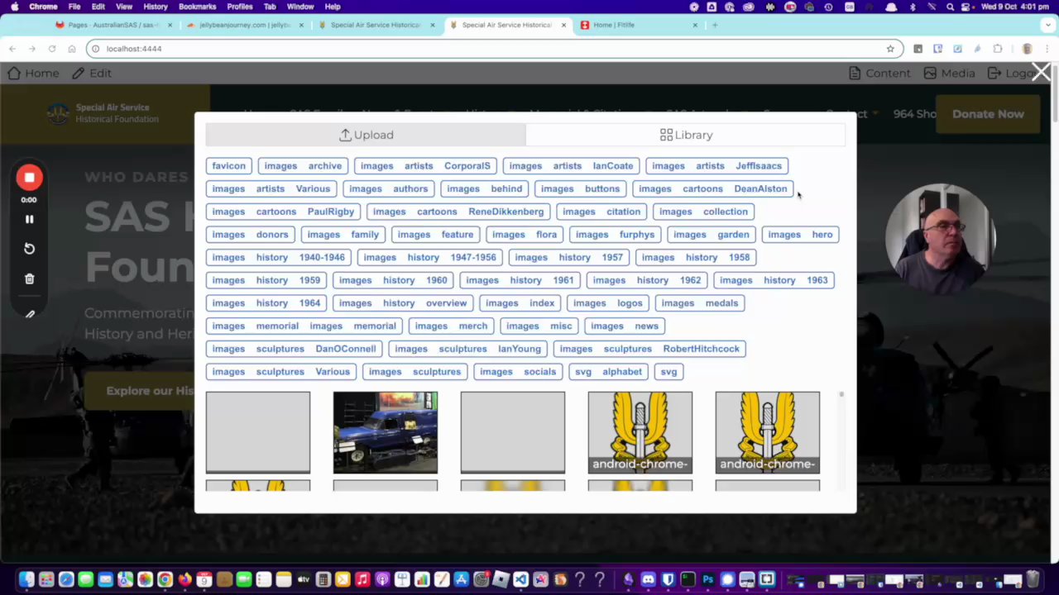
Task: Select the pen drawing tool in the recorder
Action: 30,313
